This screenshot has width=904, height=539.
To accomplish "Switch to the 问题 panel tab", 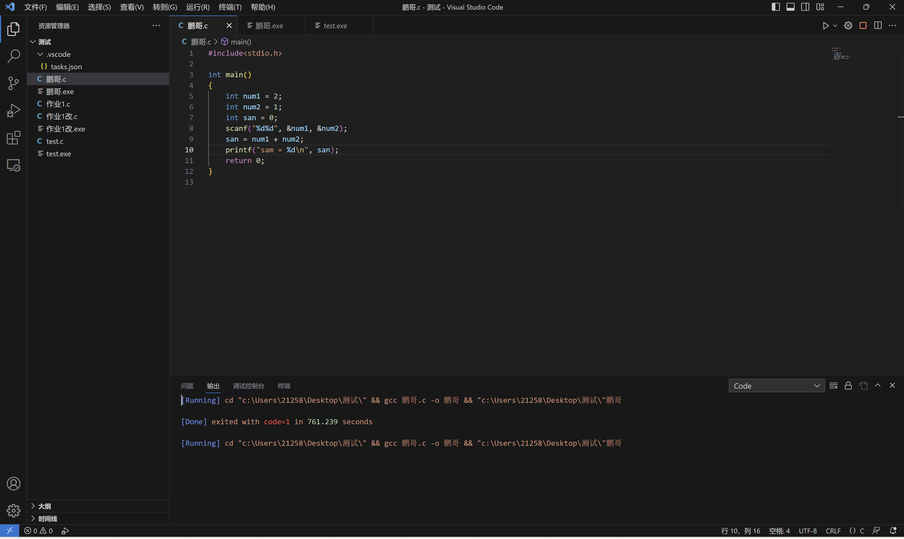I will click(x=187, y=386).
